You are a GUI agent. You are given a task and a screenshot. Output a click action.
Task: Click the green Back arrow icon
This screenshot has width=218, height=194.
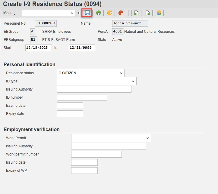click(98, 13)
